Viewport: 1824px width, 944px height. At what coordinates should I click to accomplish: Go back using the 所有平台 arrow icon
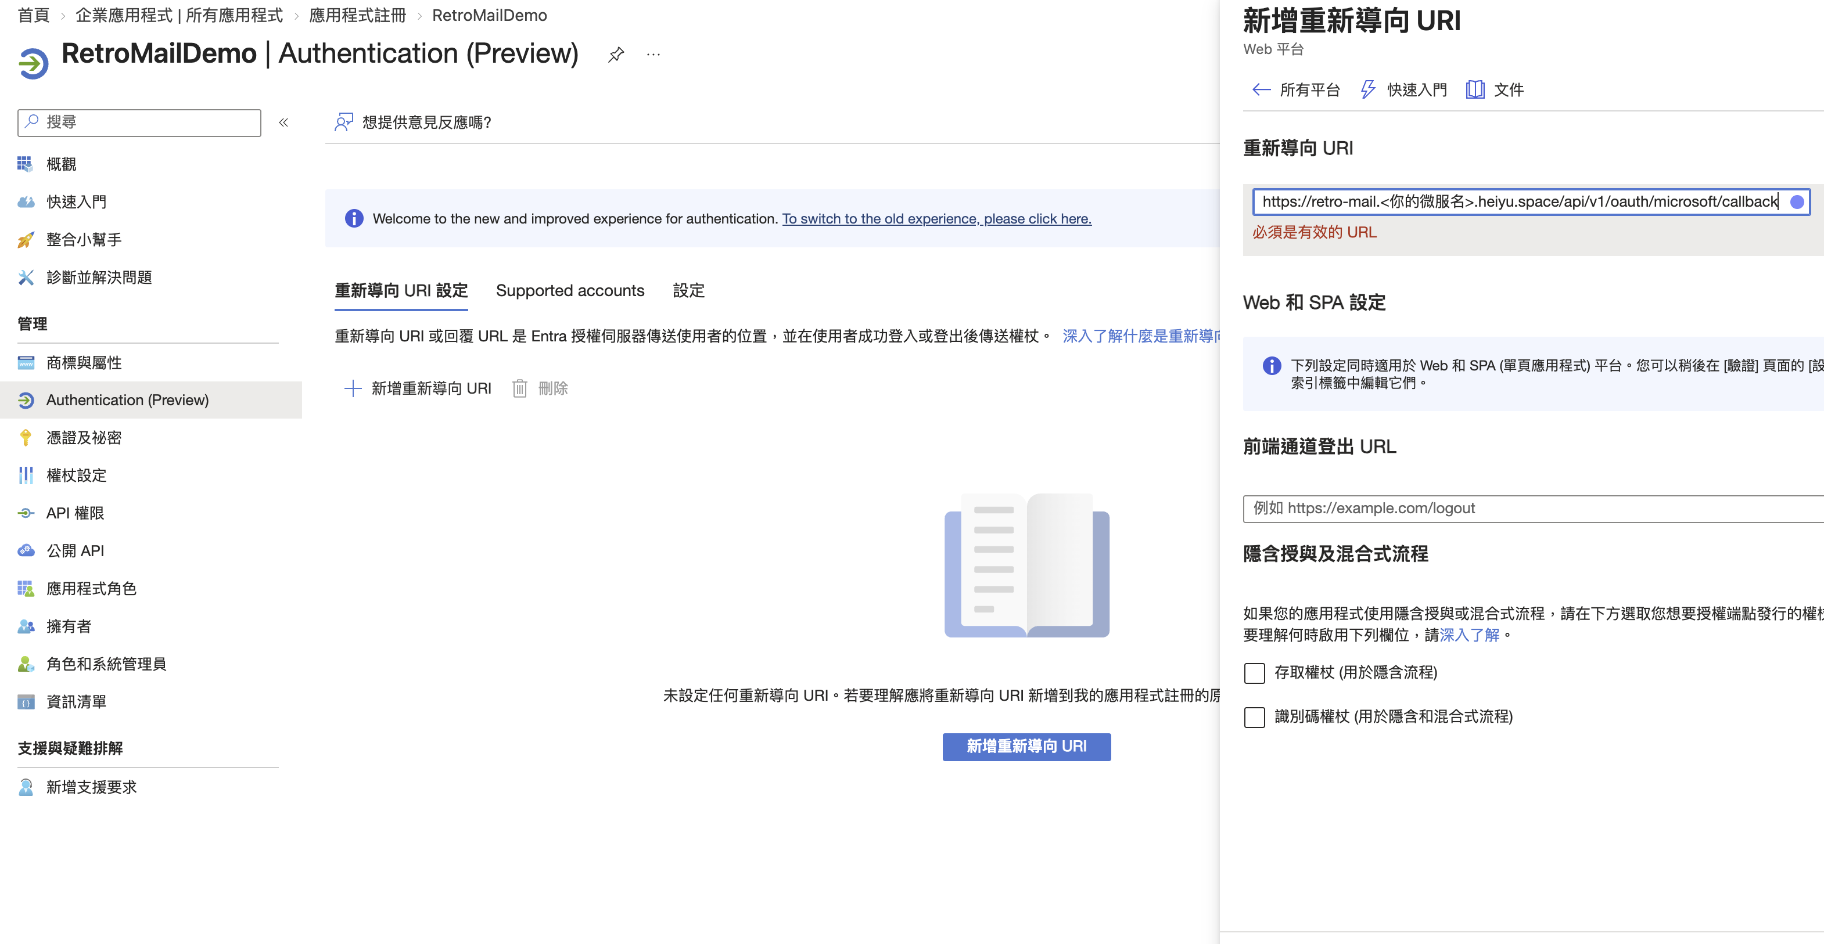1261,89
